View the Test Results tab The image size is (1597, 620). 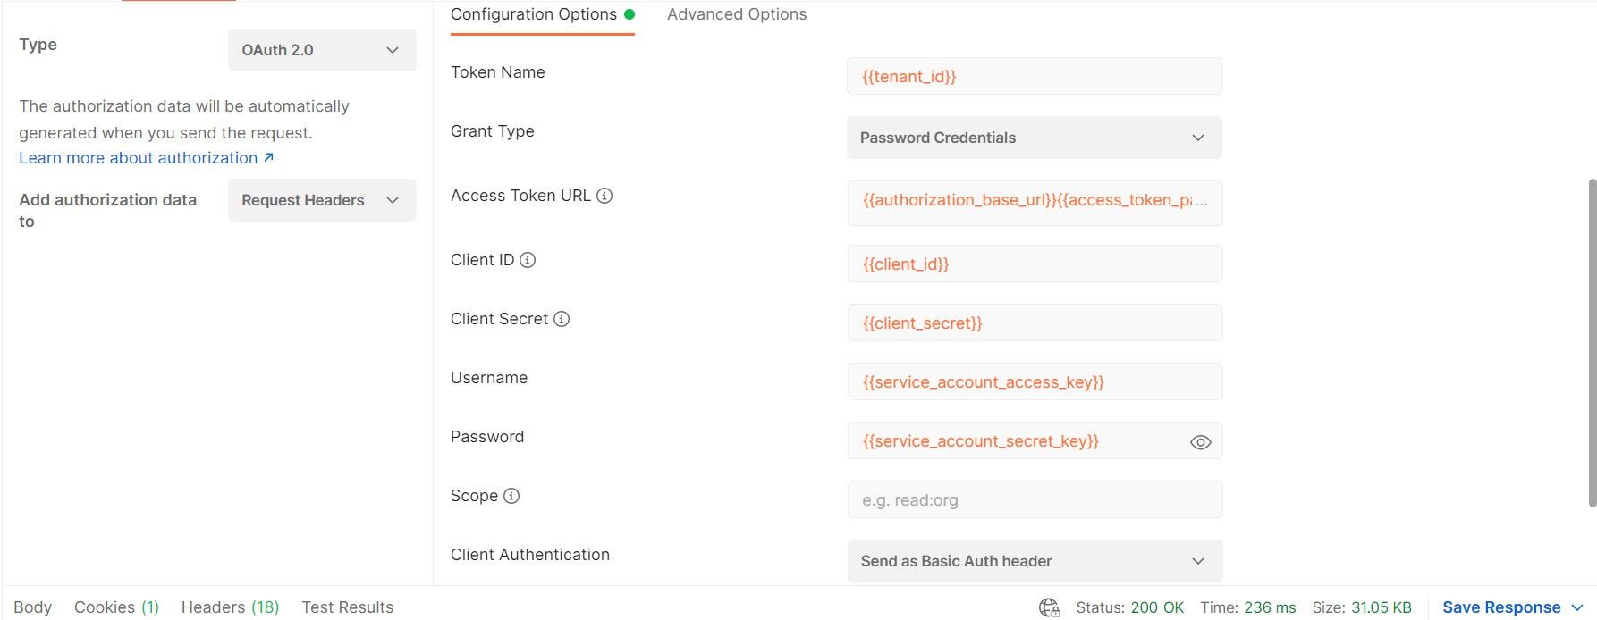pyautogui.click(x=347, y=607)
